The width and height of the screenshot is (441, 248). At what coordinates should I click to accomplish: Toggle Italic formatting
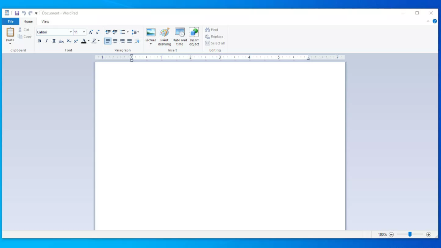tap(47, 41)
